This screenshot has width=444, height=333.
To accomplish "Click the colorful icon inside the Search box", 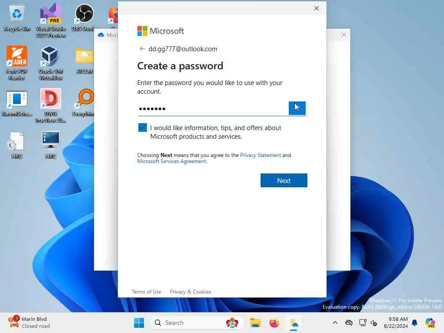I will click(x=232, y=323).
